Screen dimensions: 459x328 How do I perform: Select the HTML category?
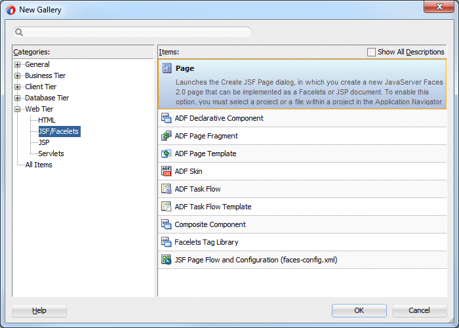[x=47, y=120]
